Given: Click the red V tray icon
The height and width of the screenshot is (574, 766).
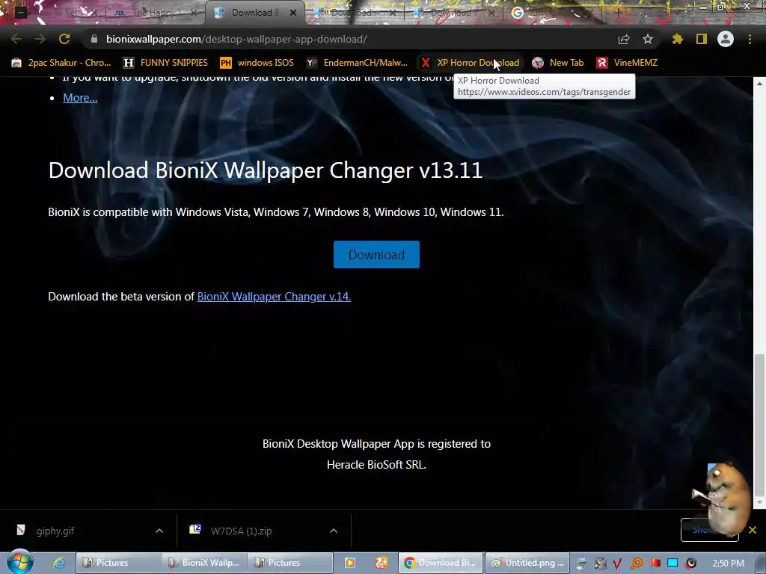Looking at the screenshot, I should (617, 564).
